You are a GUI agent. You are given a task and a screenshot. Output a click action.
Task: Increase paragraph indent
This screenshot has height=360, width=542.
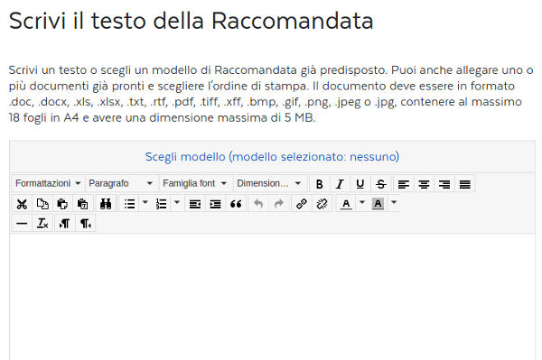[x=215, y=204]
